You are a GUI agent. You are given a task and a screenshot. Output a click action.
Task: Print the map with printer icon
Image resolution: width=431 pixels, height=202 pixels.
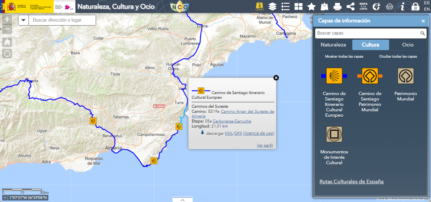tap(338, 6)
